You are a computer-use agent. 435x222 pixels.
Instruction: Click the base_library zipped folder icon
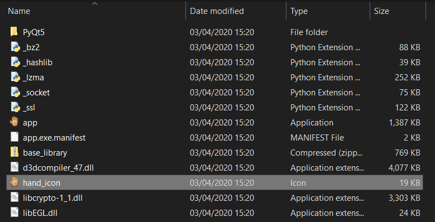[x=14, y=152]
